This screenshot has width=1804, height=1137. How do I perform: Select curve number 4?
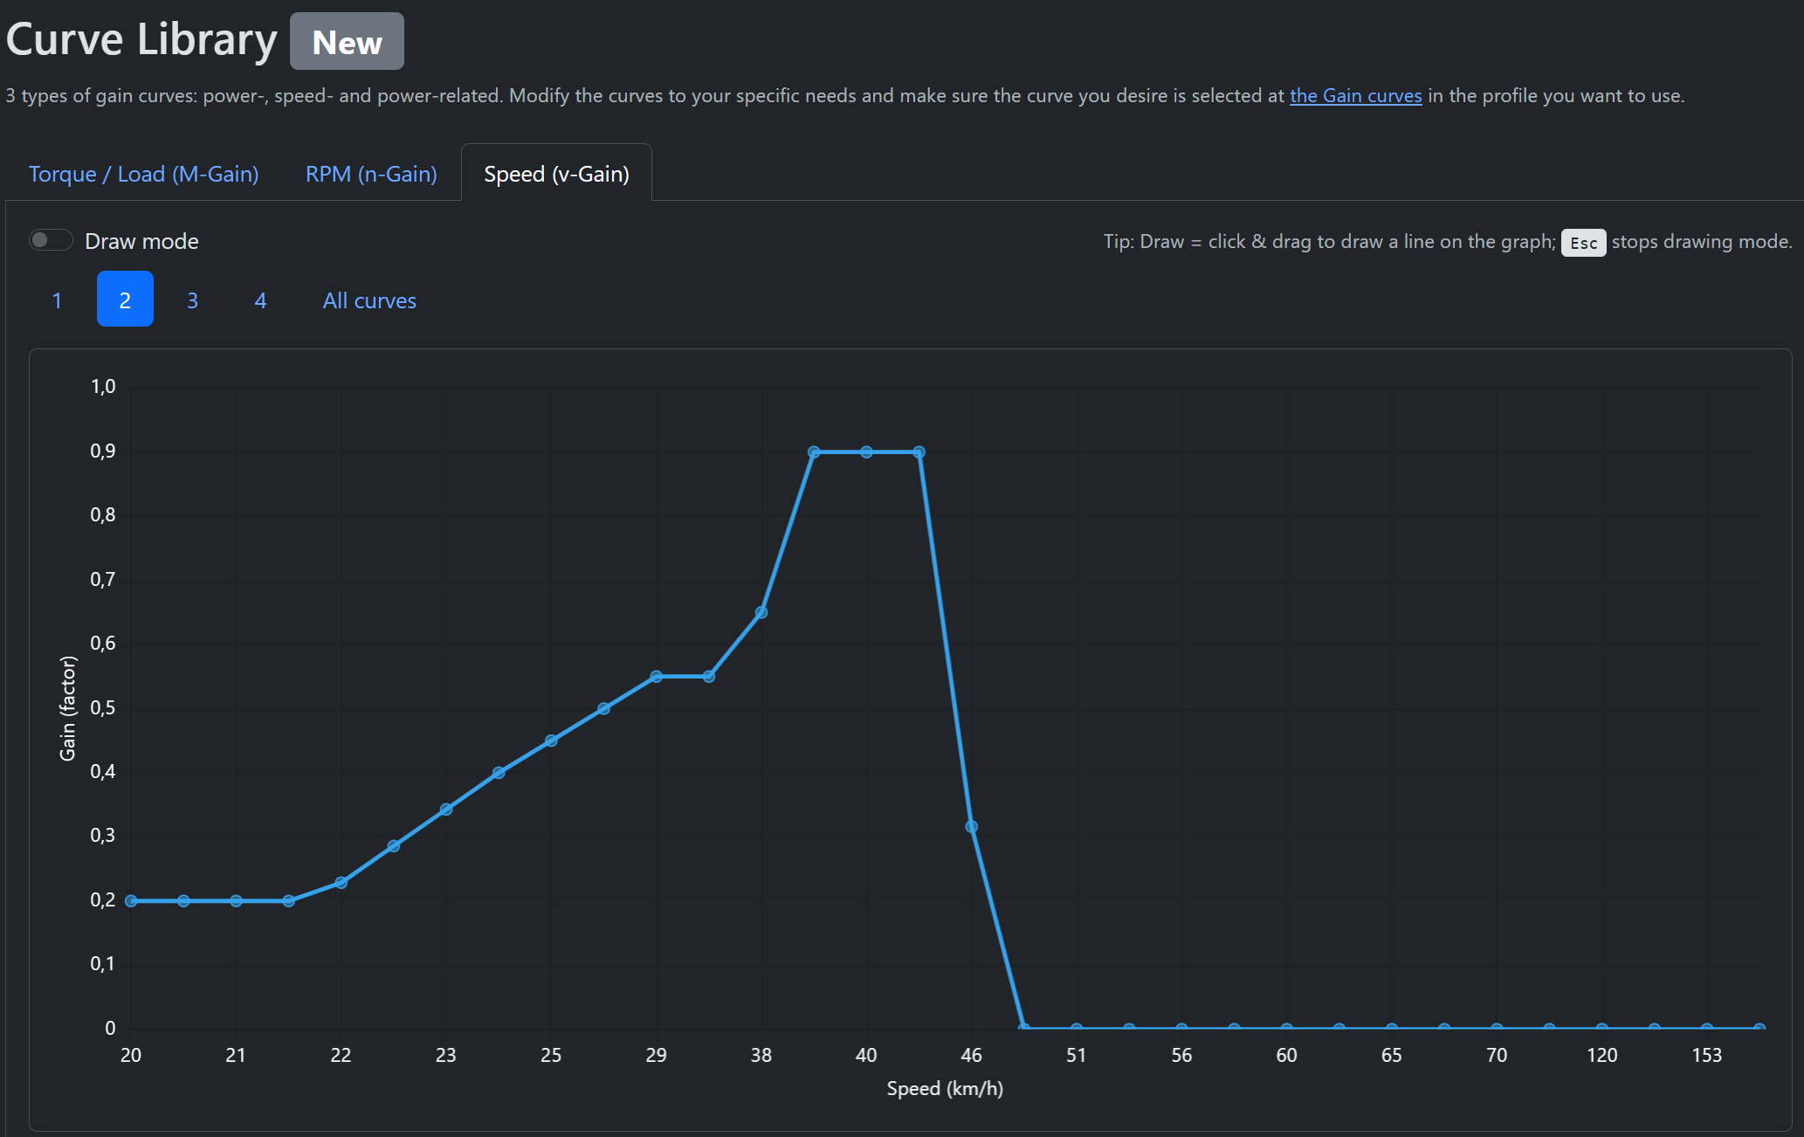(x=260, y=300)
